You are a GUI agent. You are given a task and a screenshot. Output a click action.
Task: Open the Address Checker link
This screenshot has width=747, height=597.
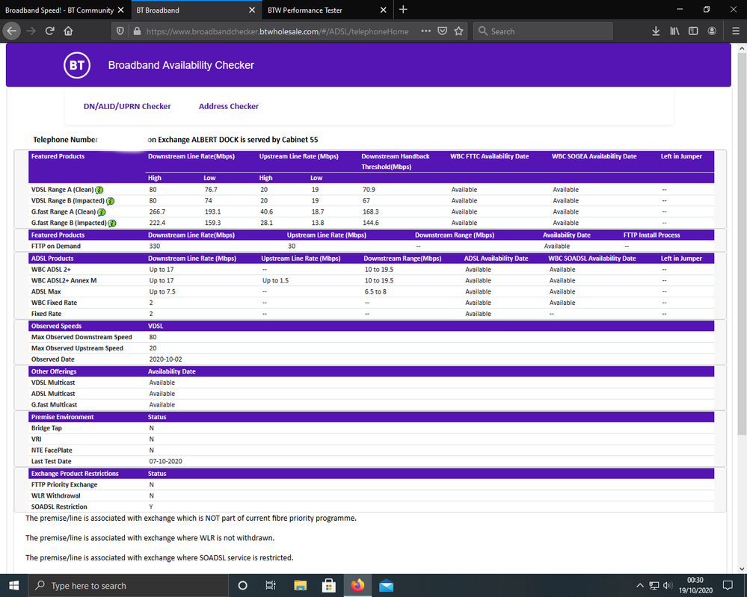tap(229, 106)
